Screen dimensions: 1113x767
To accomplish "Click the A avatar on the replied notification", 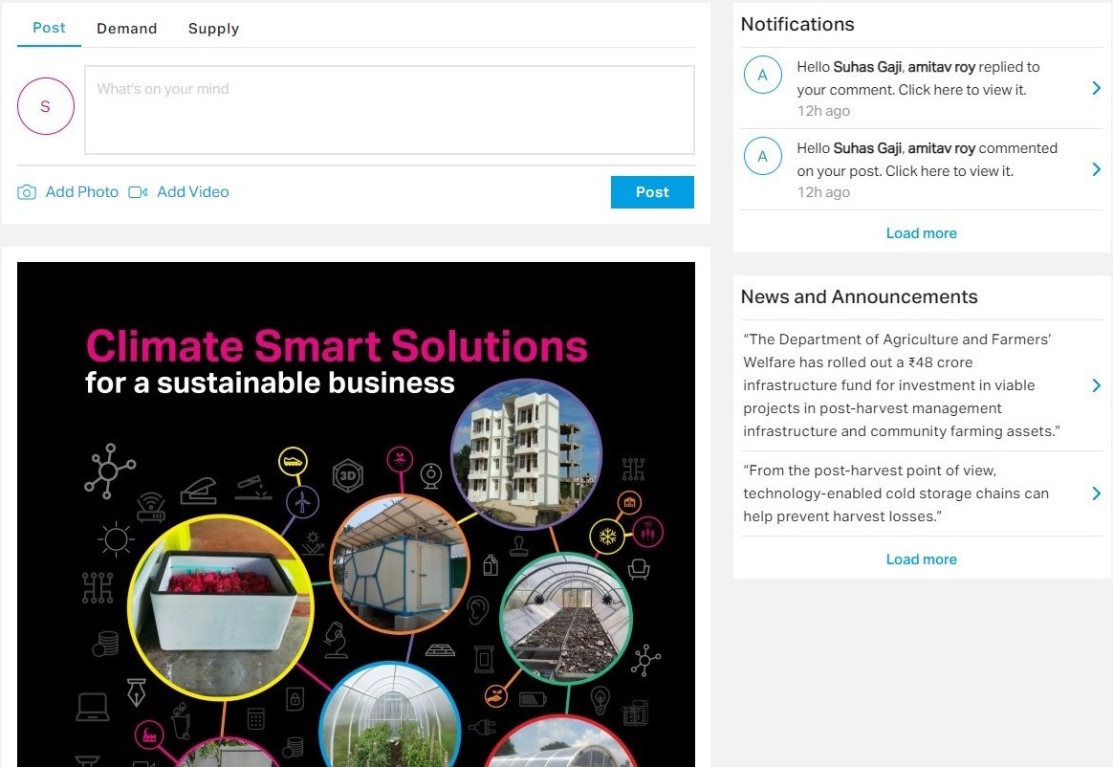I will pos(763,75).
